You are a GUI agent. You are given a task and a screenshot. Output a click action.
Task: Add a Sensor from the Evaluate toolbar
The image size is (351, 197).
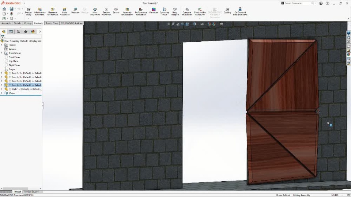(x=116, y=11)
